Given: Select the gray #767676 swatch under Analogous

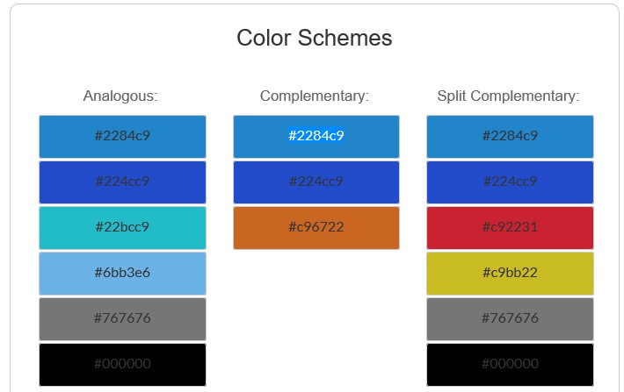Looking at the screenshot, I should [122, 319].
